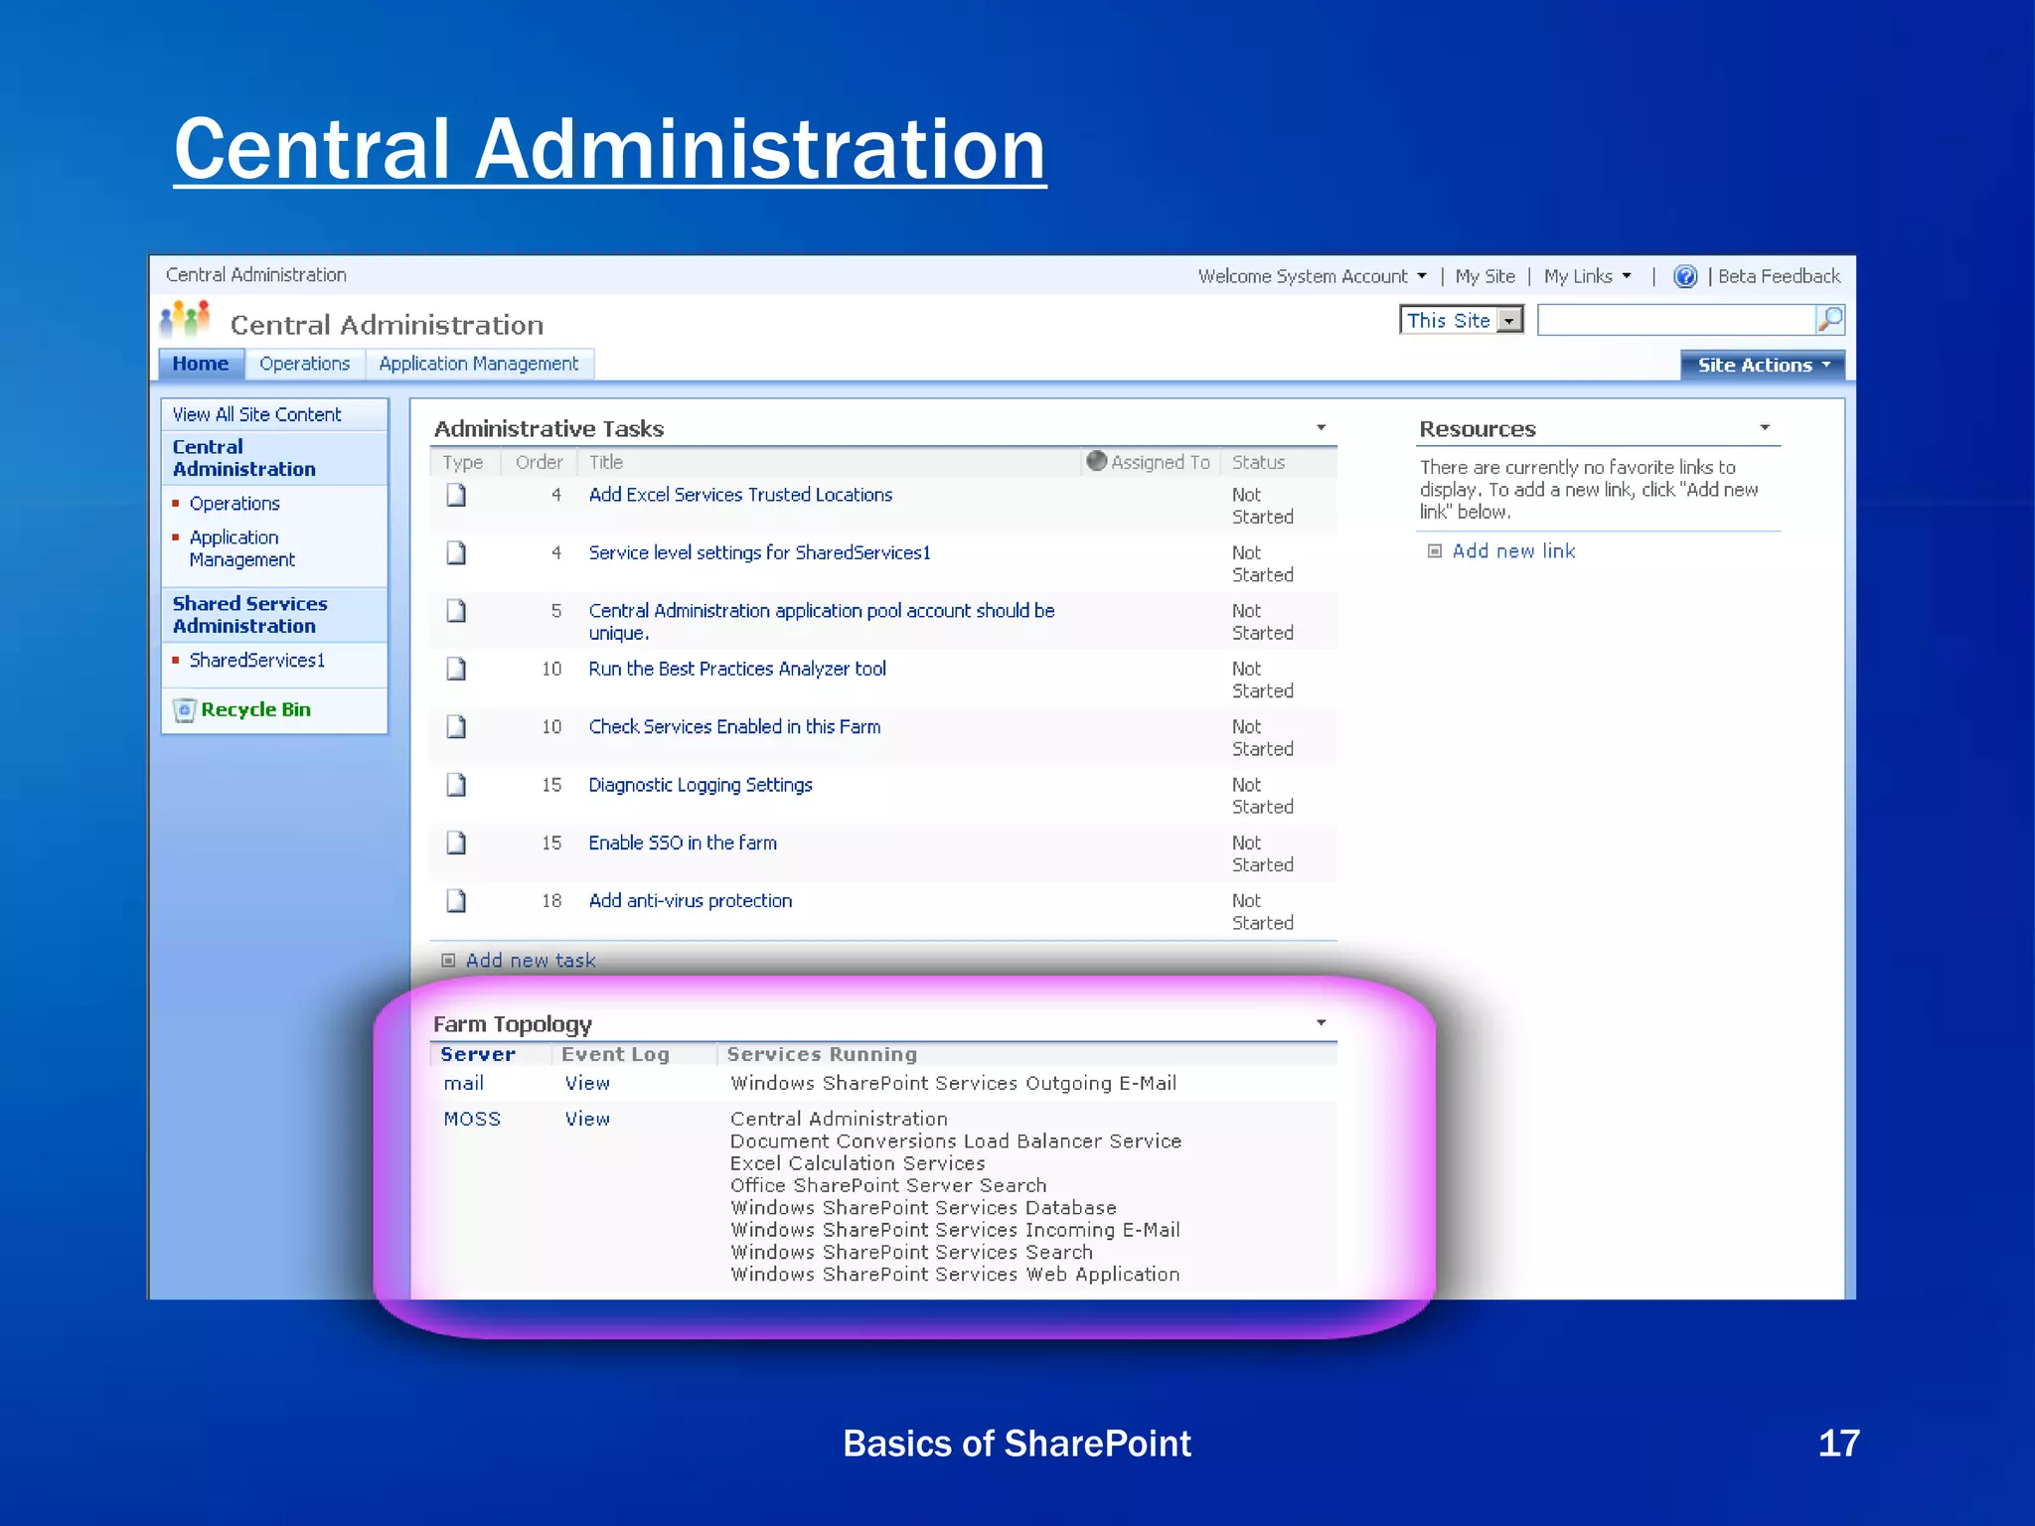Click document icon for anti-virus protection row
The height and width of the screenshot is (1526, 2035).
pyautogui.click(x=456, y=901)
